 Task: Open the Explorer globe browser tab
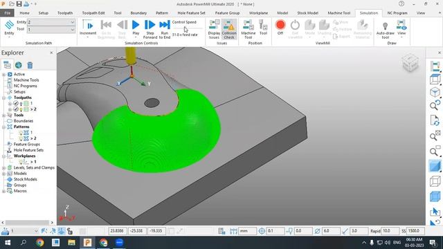(x=19, y=65)
